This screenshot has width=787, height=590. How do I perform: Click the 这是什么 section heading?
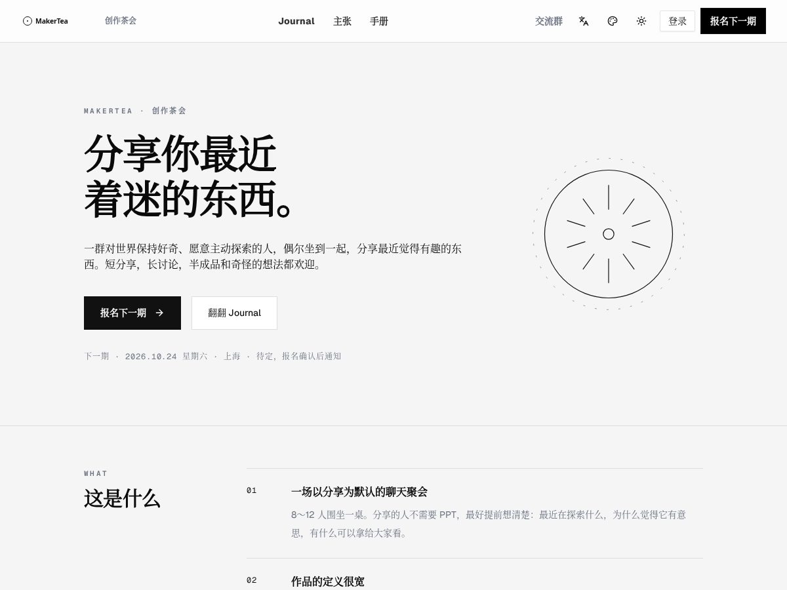122,499
